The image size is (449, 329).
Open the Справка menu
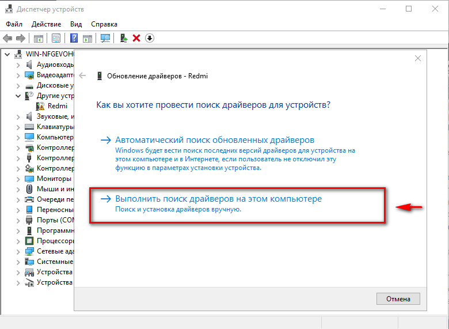(104, 24)
